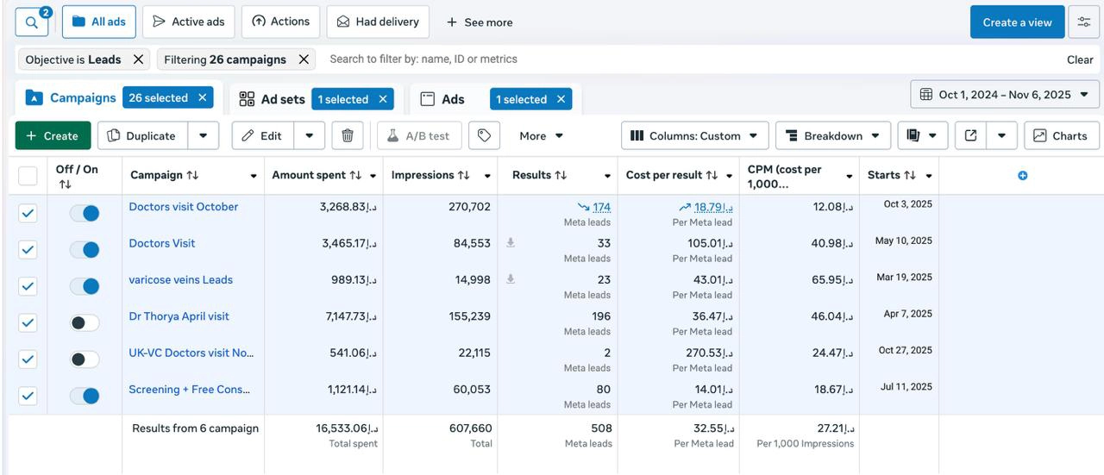Expand the Columns: Custom dropdown
Viewport: 1104px width, 475px height.
(694, 135)
